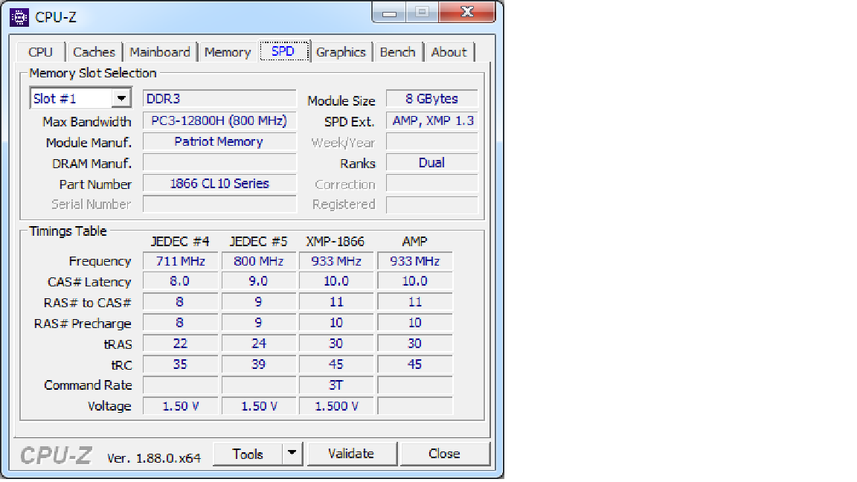Click the Tools button
Viewport: 857px width, 482px height.
tap(248, 454)
